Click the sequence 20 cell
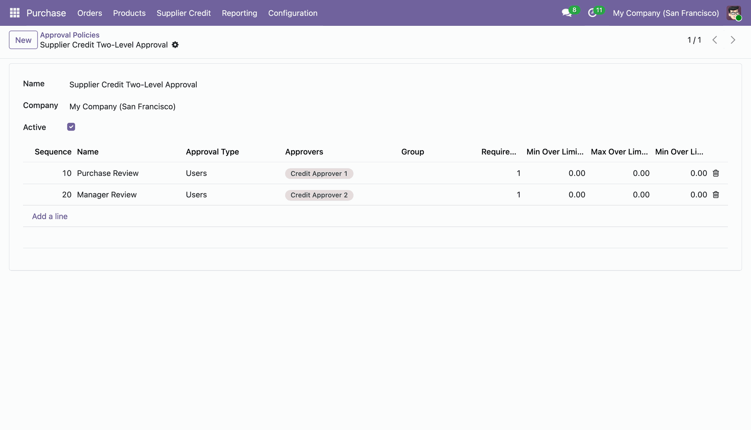 [x=66, y=195]
